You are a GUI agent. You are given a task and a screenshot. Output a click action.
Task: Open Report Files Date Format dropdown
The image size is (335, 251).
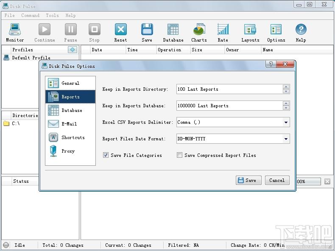click(286, 139)
